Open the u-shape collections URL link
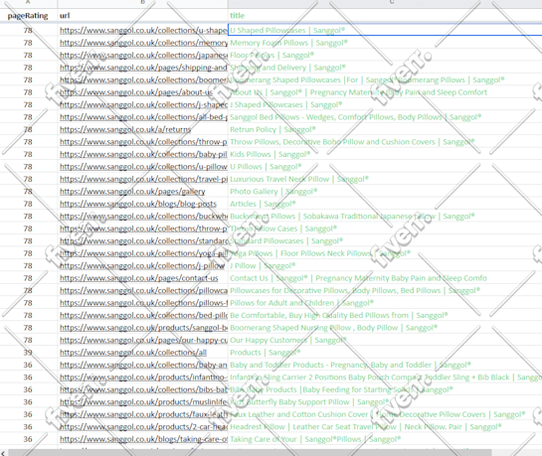The height and width of the screenshot is (456, 542). [143, 31]
